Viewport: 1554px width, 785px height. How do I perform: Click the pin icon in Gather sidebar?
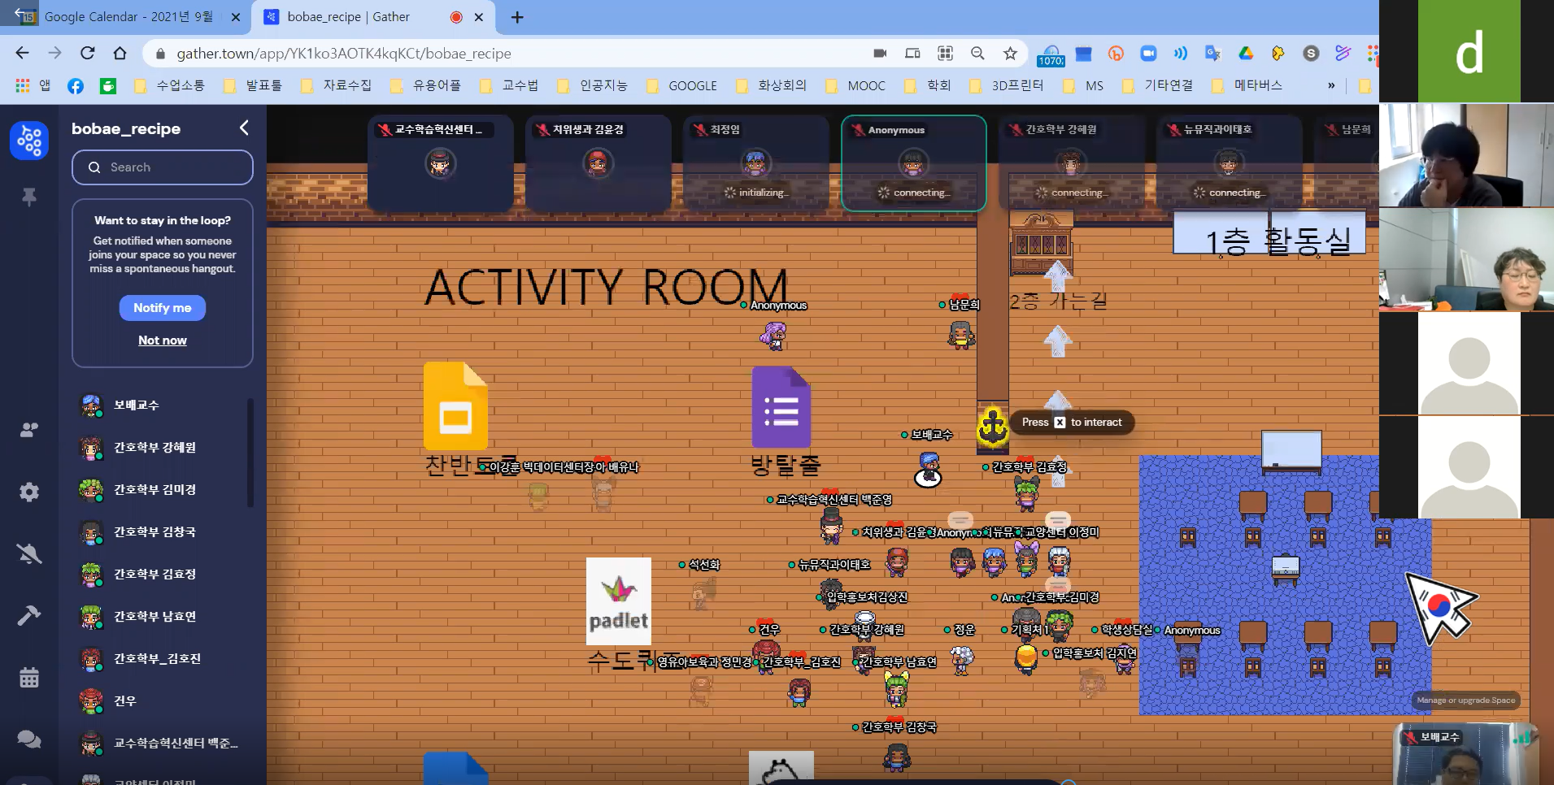(x=29, y=197)
